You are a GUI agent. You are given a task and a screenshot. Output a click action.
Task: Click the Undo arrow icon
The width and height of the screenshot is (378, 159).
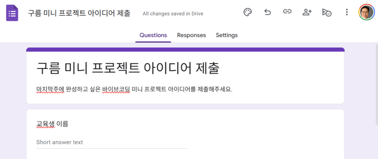coord(267,12)
